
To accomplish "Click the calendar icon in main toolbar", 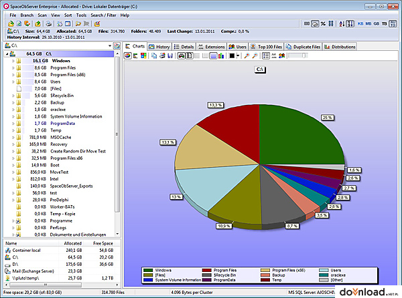I will click(x=68, y=24).
